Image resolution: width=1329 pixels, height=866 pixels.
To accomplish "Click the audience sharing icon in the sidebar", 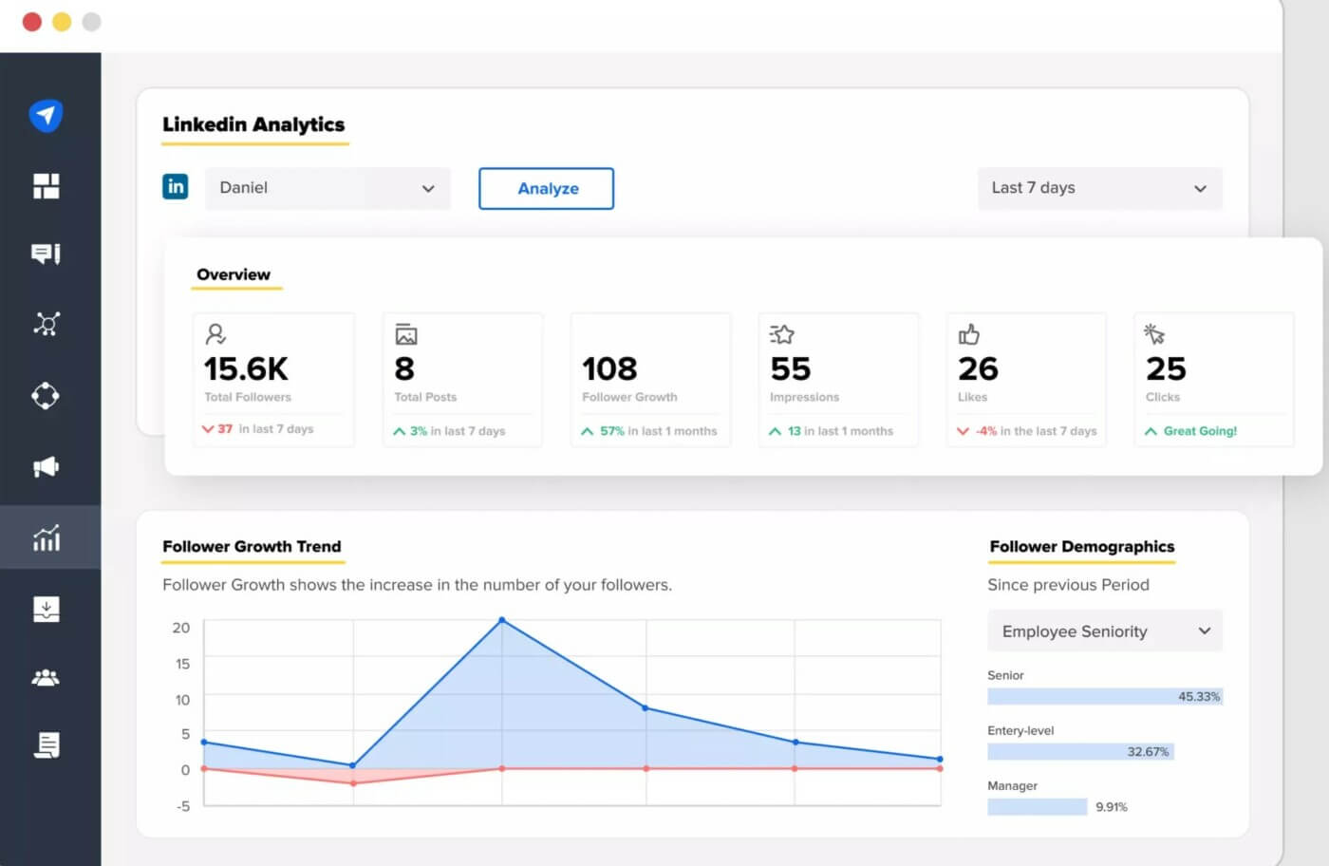I will tap(46, 395).
